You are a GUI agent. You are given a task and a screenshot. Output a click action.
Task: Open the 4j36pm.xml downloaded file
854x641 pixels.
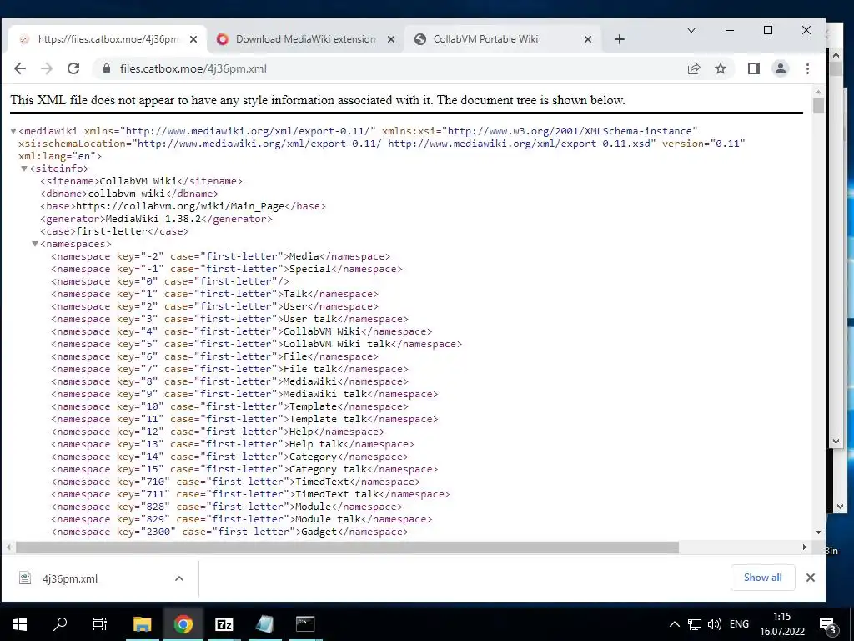click(x=70, y=578)
